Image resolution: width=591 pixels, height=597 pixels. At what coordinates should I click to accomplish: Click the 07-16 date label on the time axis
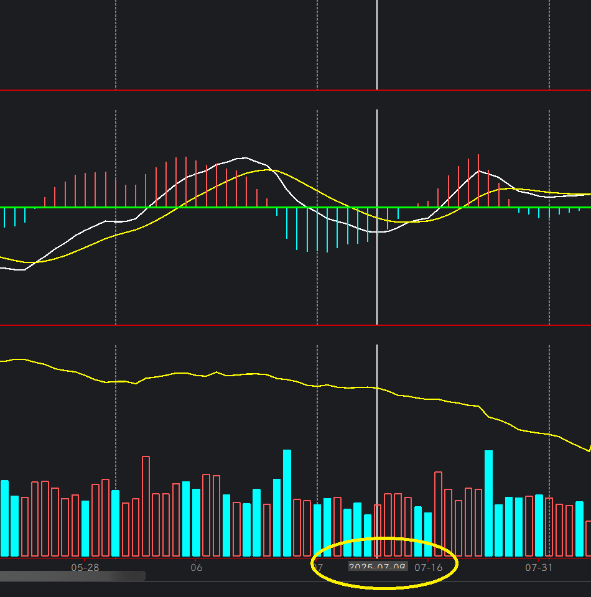pyautogui.click(x=428, y=567)
